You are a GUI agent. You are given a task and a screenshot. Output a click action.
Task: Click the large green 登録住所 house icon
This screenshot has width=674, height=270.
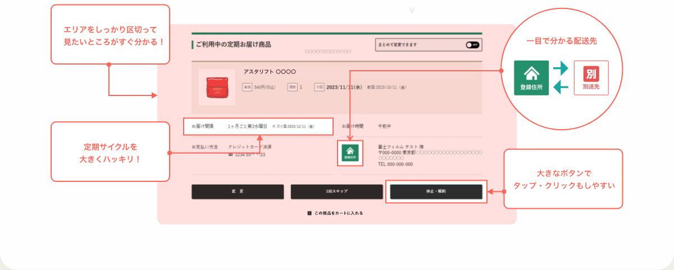pyautogui.click(x=531, y=78)
